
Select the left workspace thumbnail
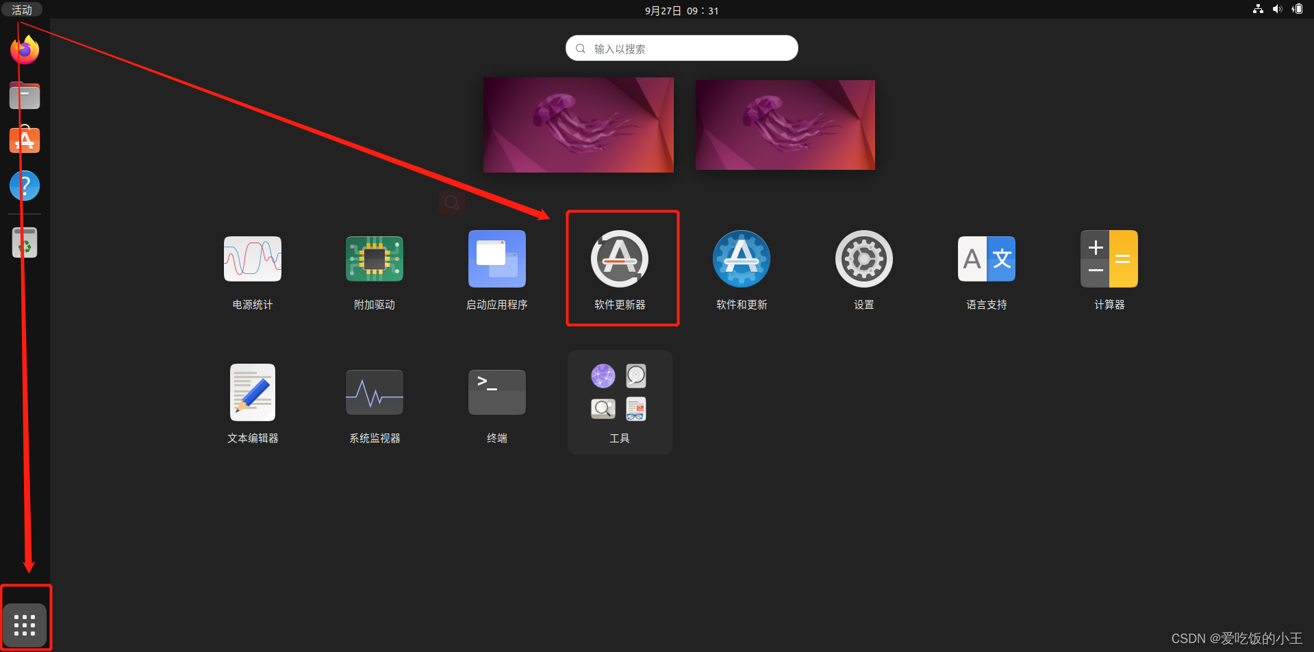(578, 125)
